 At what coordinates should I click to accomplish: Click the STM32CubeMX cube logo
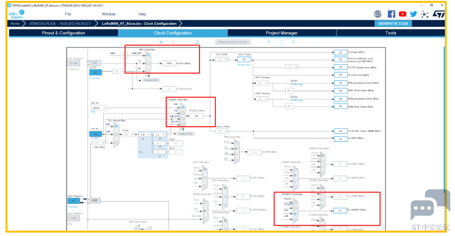pos(16,14)
